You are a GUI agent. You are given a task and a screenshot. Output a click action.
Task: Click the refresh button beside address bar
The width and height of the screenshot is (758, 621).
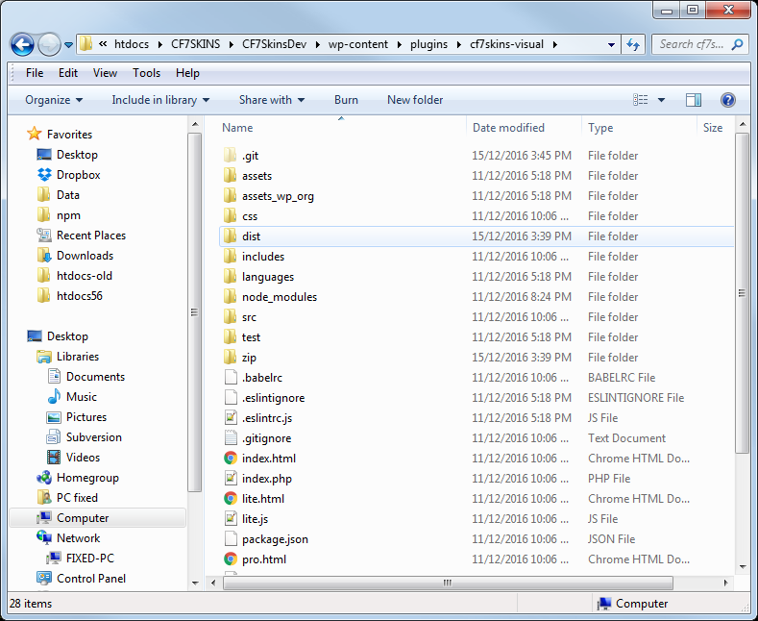[x=633, y=44]
